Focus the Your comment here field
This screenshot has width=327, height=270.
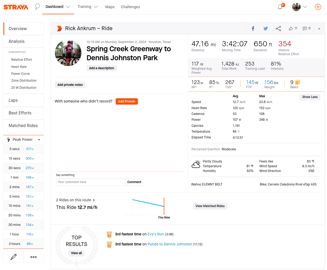pos(91,182)
